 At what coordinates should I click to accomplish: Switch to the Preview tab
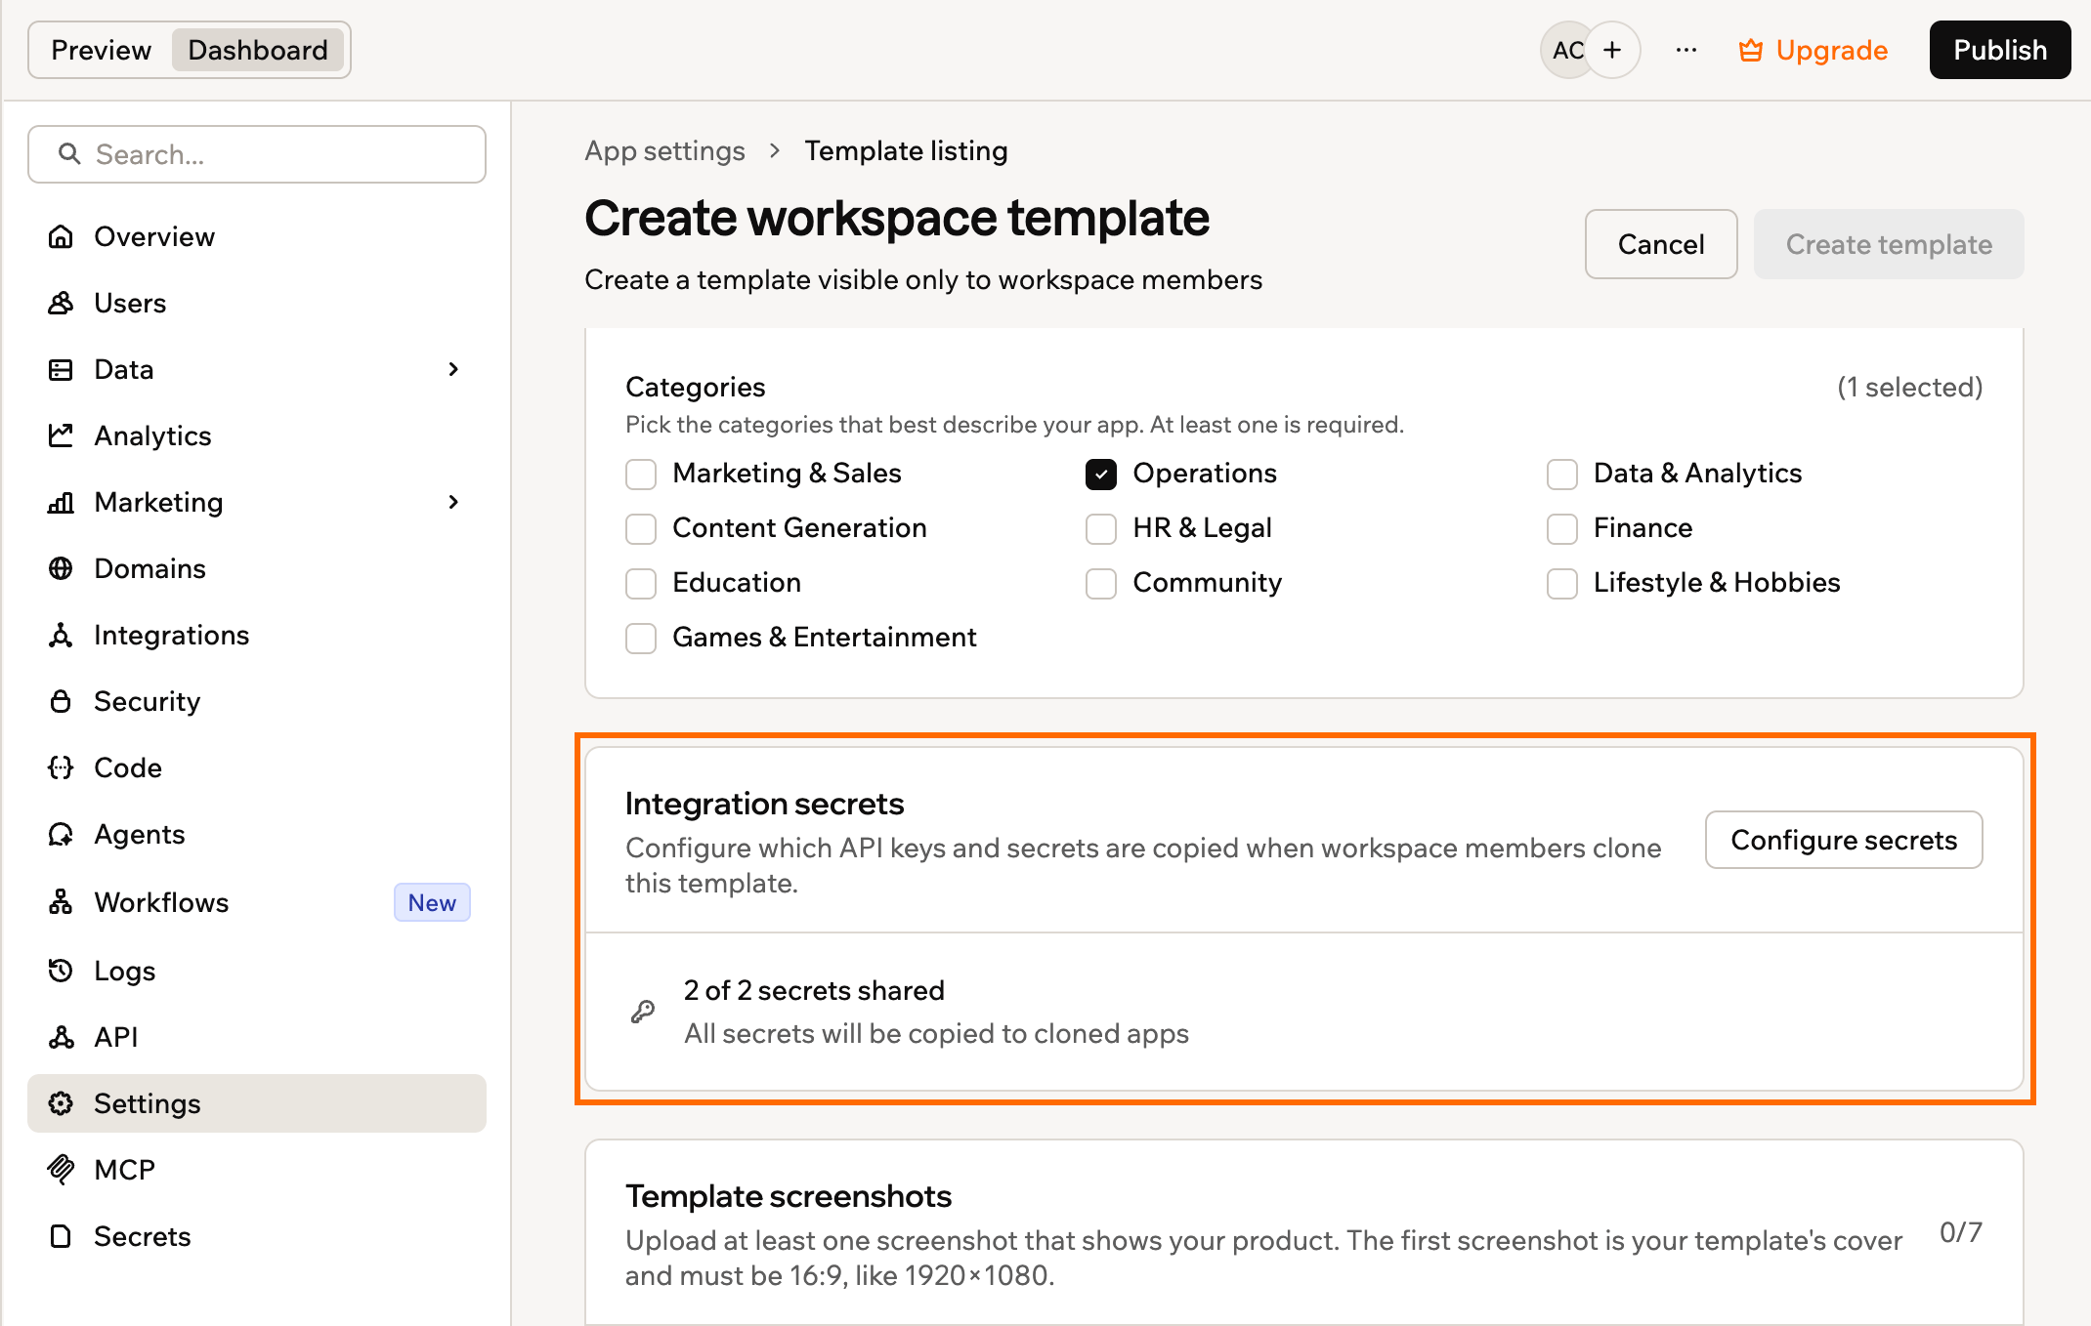point(101,50)
